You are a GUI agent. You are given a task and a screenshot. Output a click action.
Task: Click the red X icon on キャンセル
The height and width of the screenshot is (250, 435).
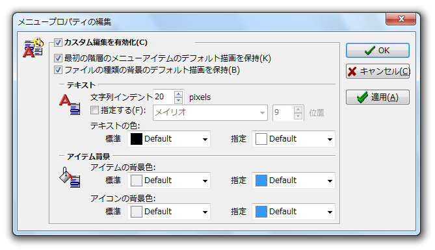(x=352, y=71)
